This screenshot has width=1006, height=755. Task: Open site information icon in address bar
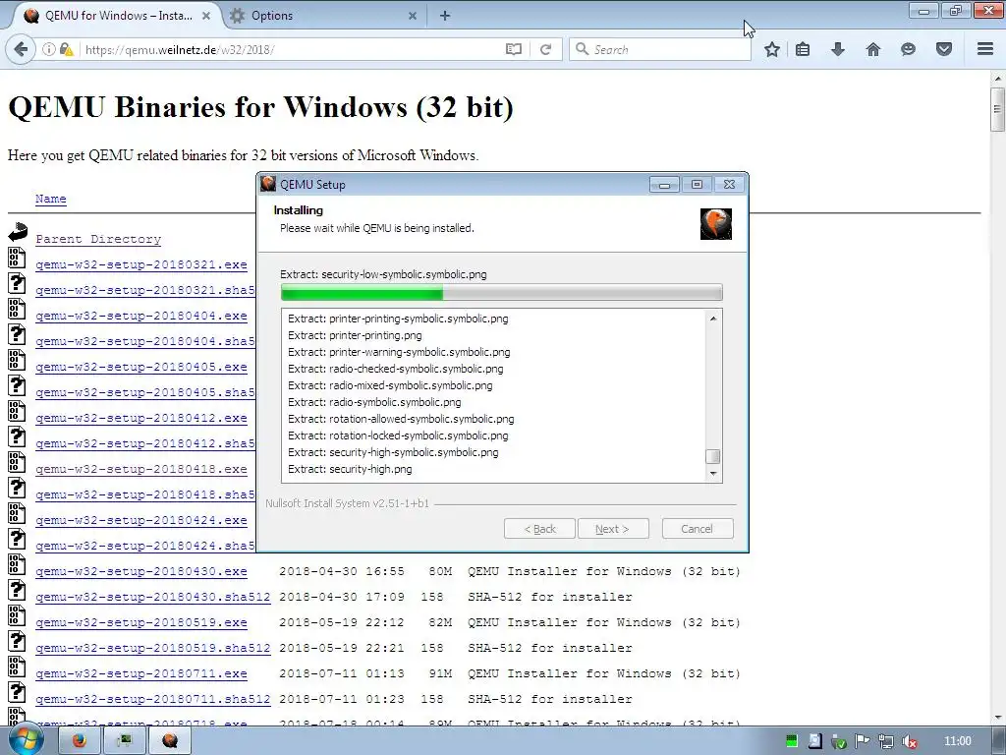[49, 49]
